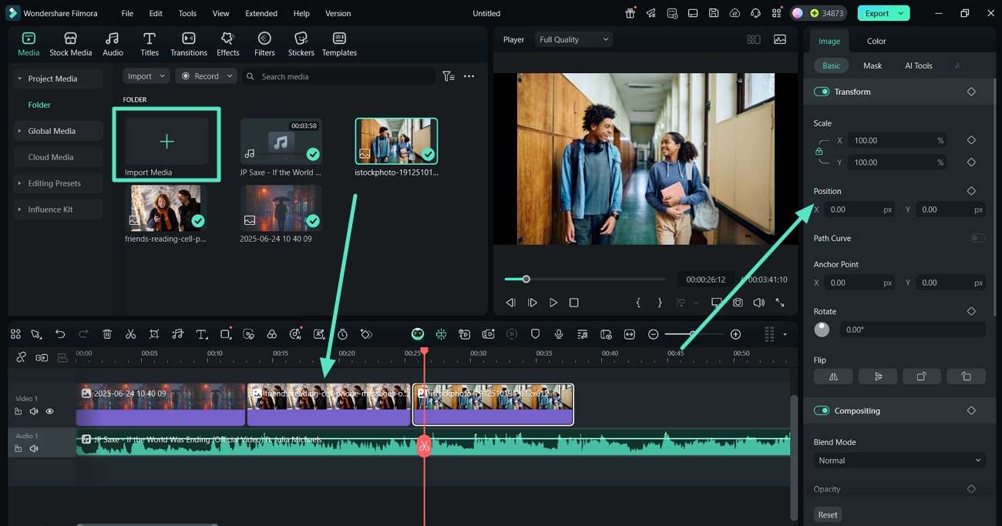1002x526 pixels.
Task: Click the flip horizontal button
Action: coord(833,377)
